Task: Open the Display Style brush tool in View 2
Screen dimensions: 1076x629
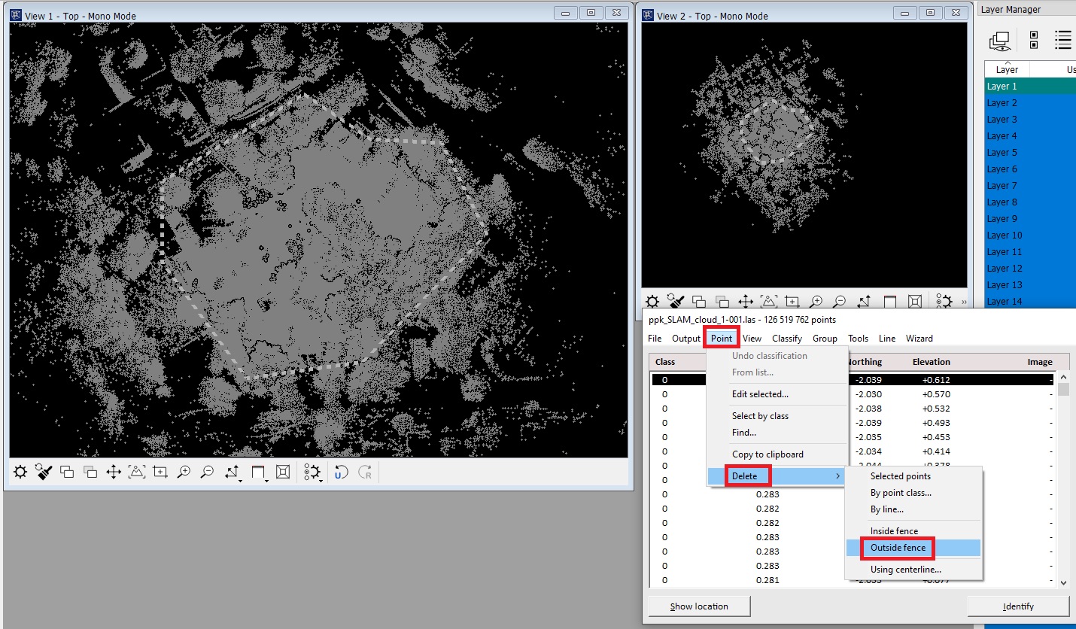Action: (676, 301)
